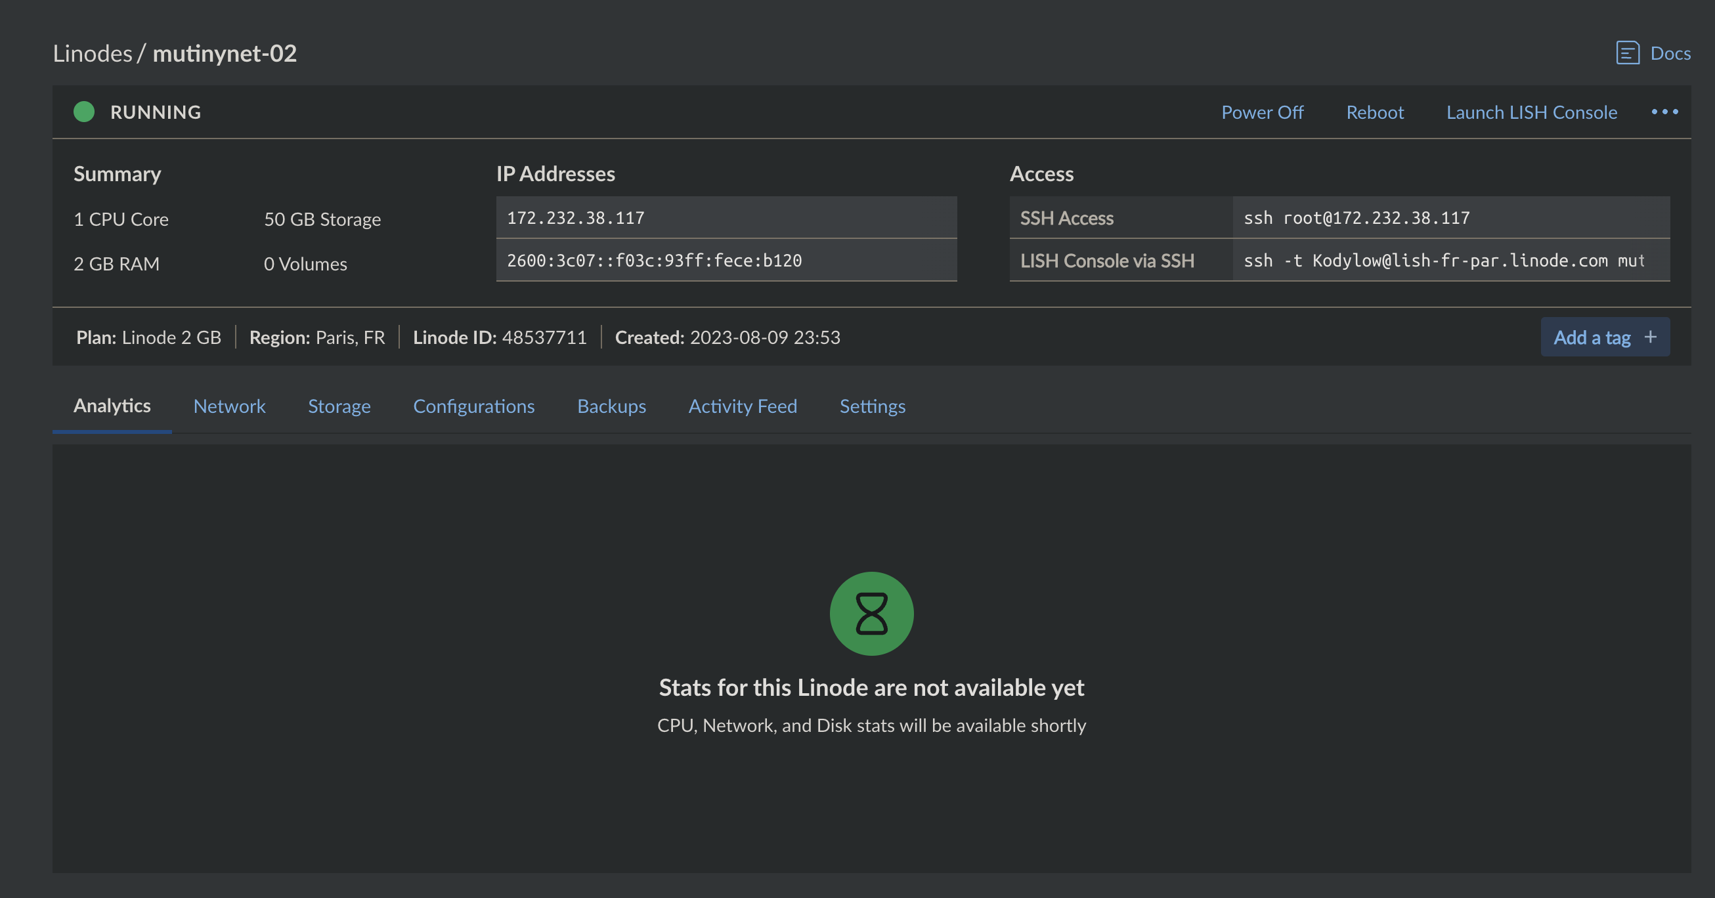Open the Docs page icon
Screen dimensions: 1715x898
[1627, 53]
